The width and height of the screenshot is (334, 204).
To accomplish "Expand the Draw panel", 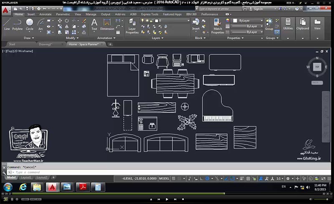I will 29,38.
